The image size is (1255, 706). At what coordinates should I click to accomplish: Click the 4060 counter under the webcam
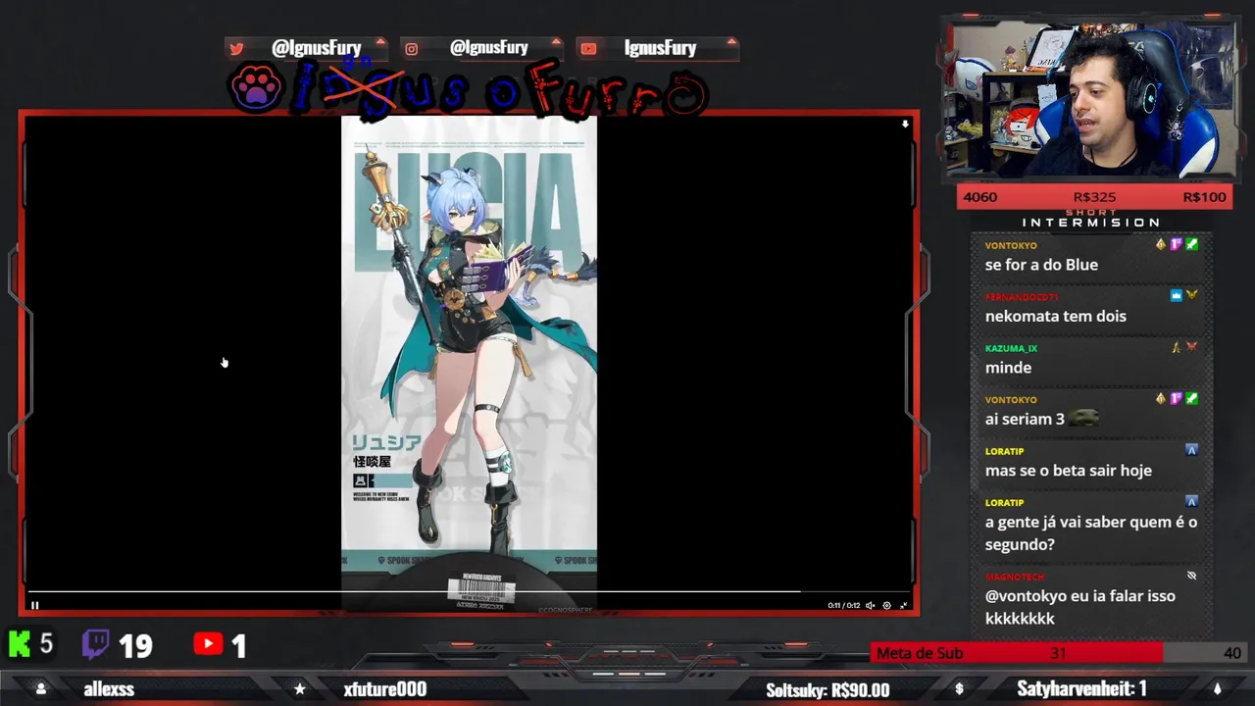(x=979, y=197)
